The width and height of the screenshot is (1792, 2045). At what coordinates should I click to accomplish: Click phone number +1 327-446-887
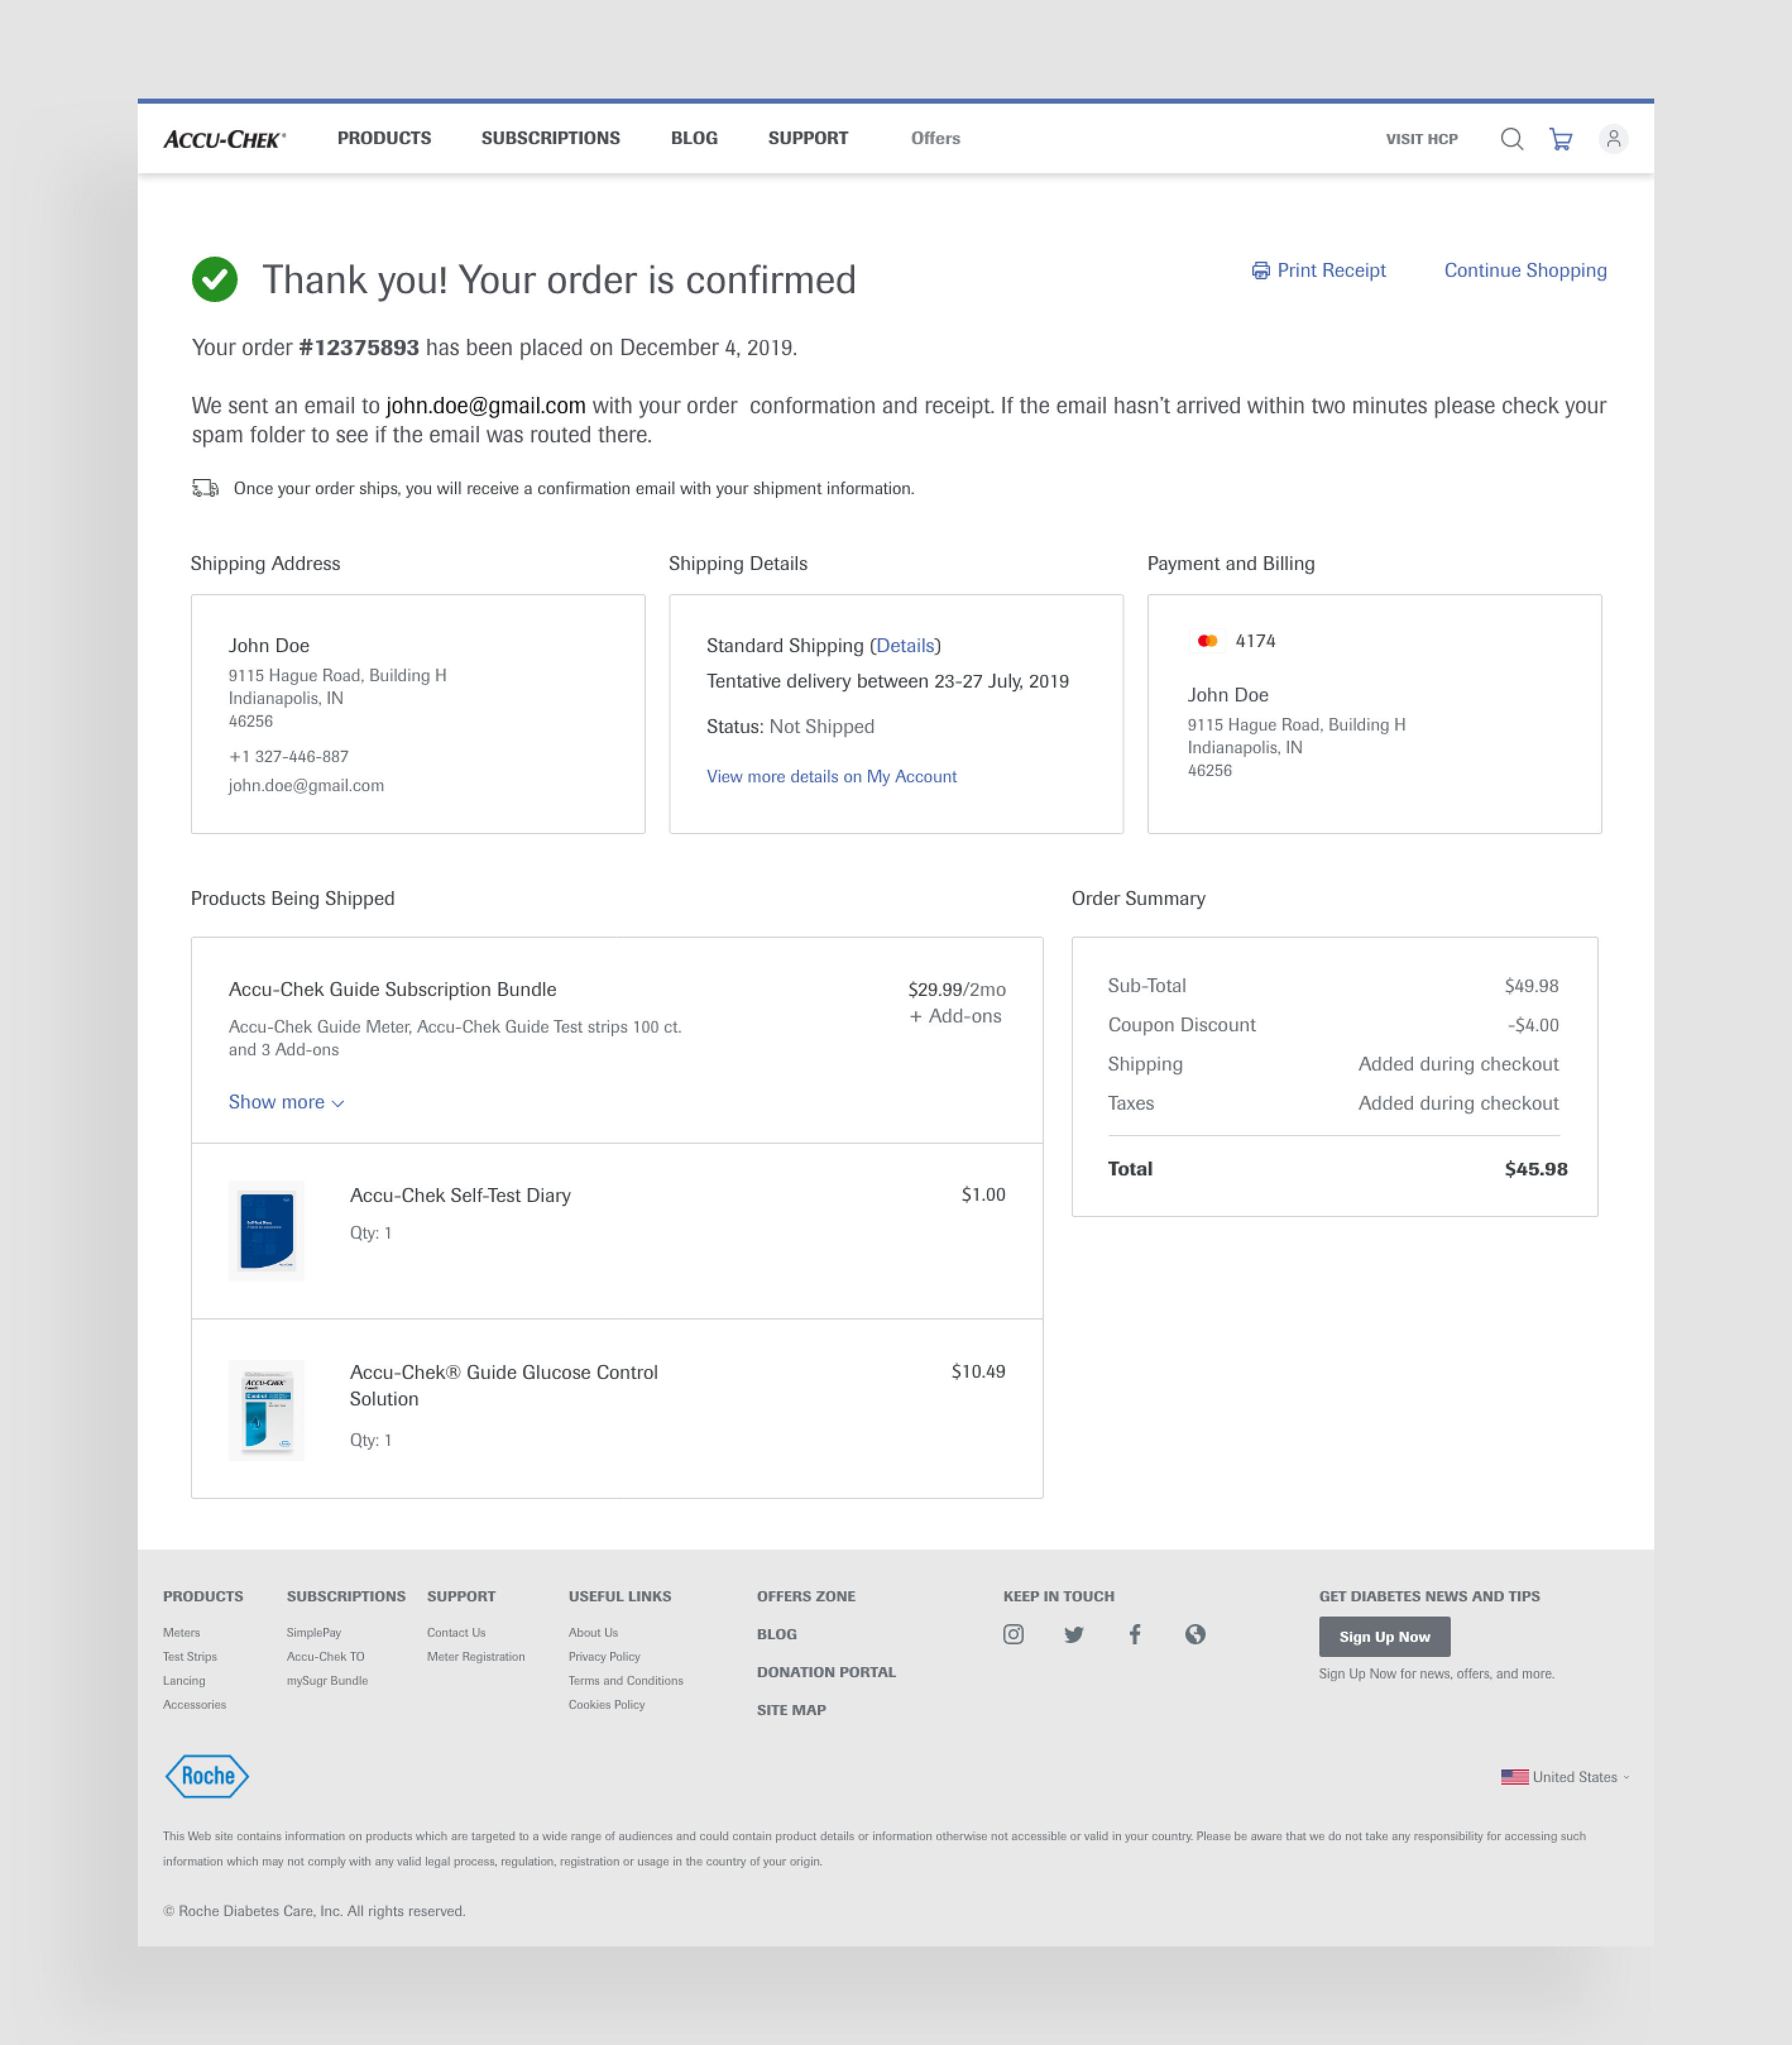pyautogui.click(x=289, y=756)
